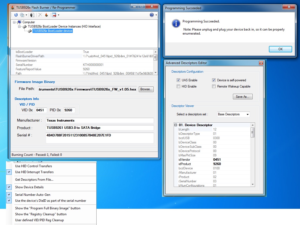Click the PID 0x input field
This screenshot has width=300, height=225.
pos(69,110)
